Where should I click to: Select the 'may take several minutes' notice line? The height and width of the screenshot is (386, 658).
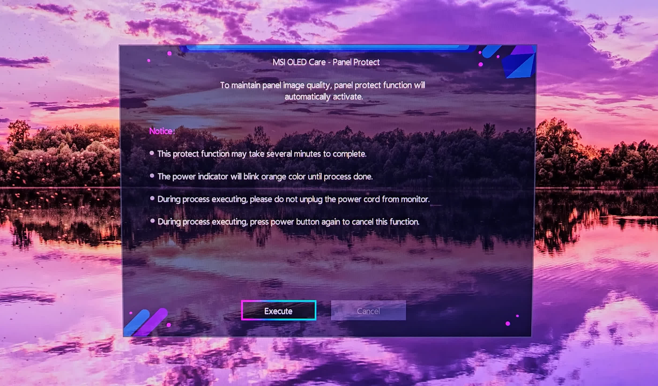(262, 154)
